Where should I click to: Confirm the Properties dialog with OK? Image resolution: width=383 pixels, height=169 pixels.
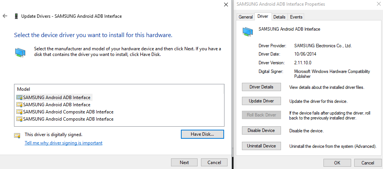[337, 163]
